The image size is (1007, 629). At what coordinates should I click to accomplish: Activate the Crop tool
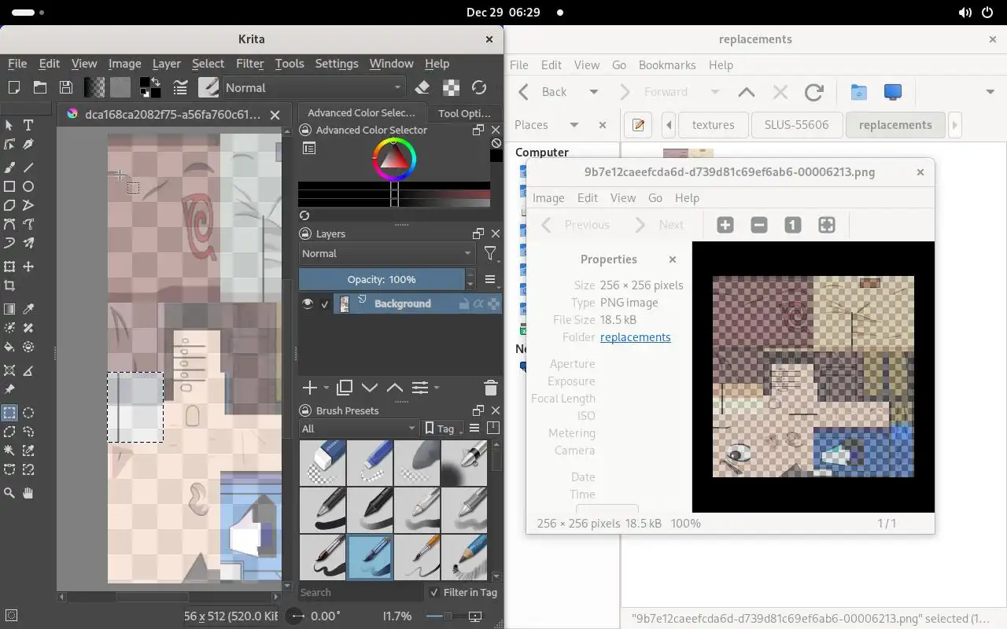pyautogui.click(x=9, y=285)
